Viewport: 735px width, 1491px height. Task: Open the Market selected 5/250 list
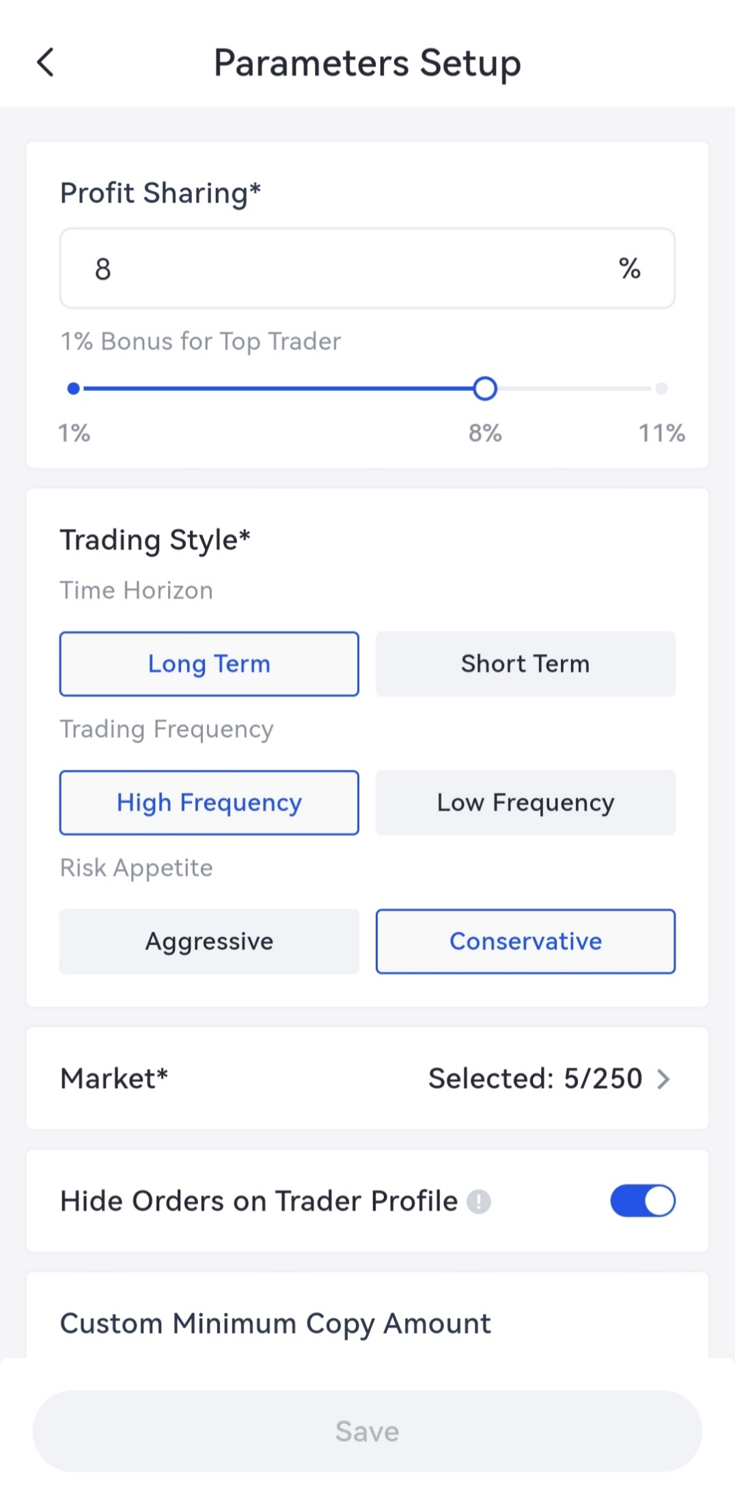click(x=535, y=1079)
